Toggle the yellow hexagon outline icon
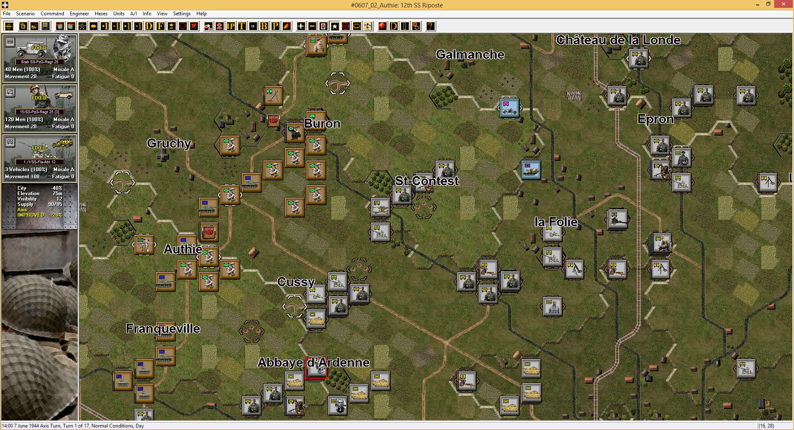Screen dimensions: 794x430 [356, 26]
